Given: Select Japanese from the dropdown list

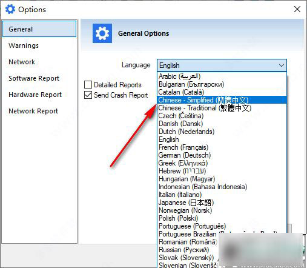Looking at the screenshot, I should [x=222, y=203].
